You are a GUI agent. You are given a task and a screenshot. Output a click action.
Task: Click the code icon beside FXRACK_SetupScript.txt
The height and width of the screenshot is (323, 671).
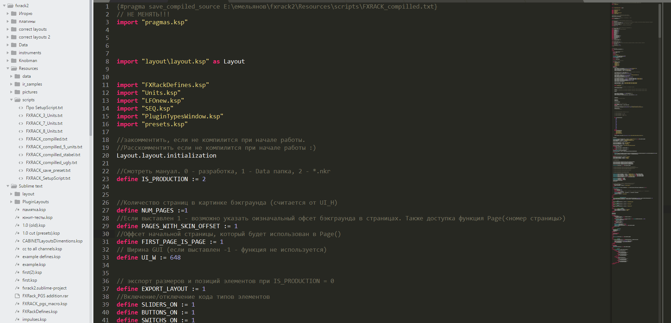(x=21, y=178)
